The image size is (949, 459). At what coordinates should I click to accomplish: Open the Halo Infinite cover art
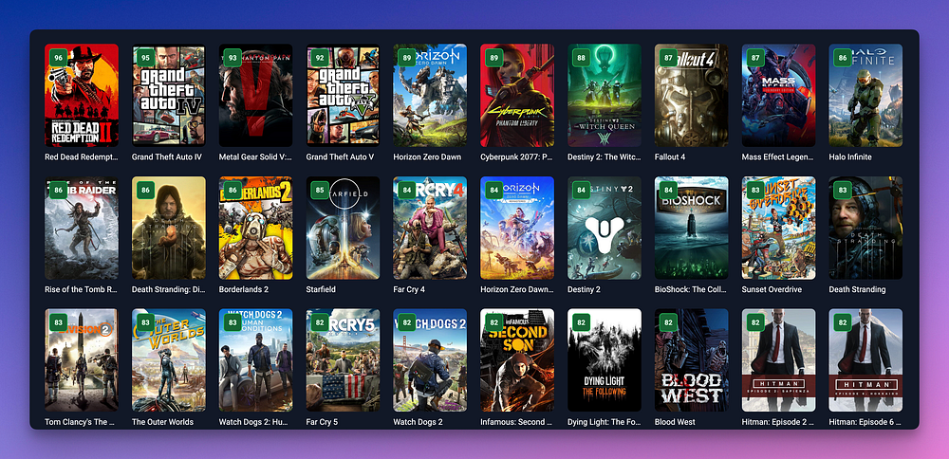tap(866, 95)
